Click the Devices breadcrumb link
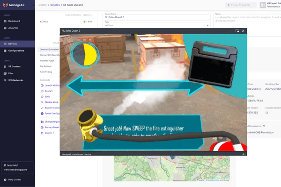Image resolution: width=281 pixels, height=187 pixels. (x=55, y=5)
